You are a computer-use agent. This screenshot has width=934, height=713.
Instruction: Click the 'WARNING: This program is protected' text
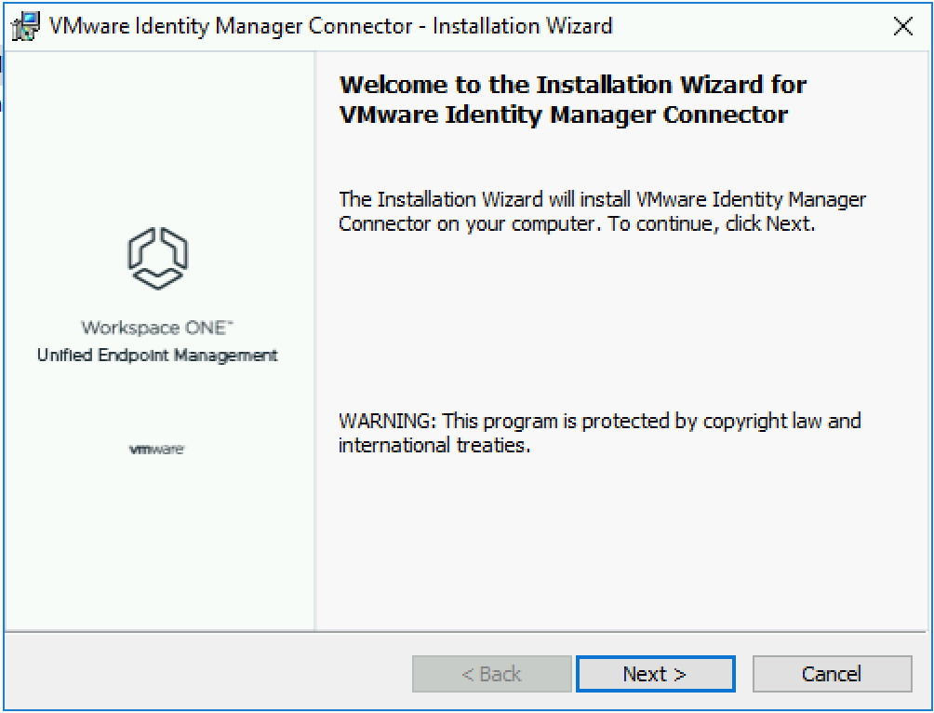tap(600, 433)
